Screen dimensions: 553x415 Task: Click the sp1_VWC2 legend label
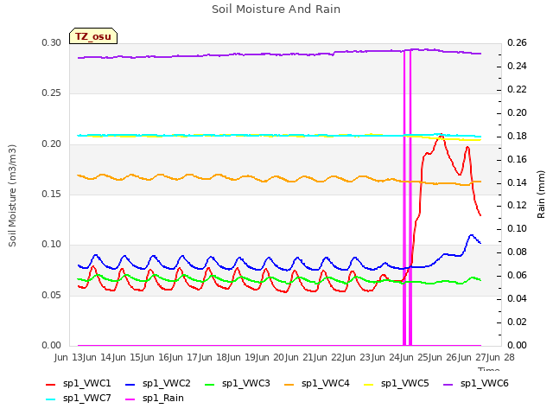pyautogui.click(x=167, y=383)
